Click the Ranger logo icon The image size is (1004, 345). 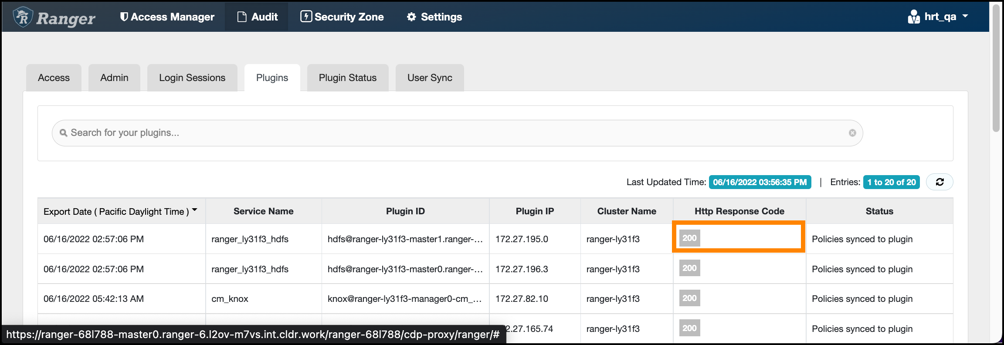click(23, 17)
